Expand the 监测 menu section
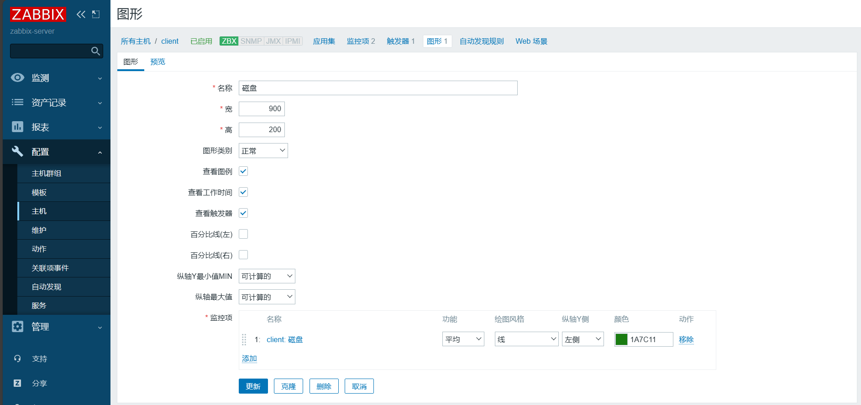This screenshot has width=861, height=405. click(x=57, y=78)
